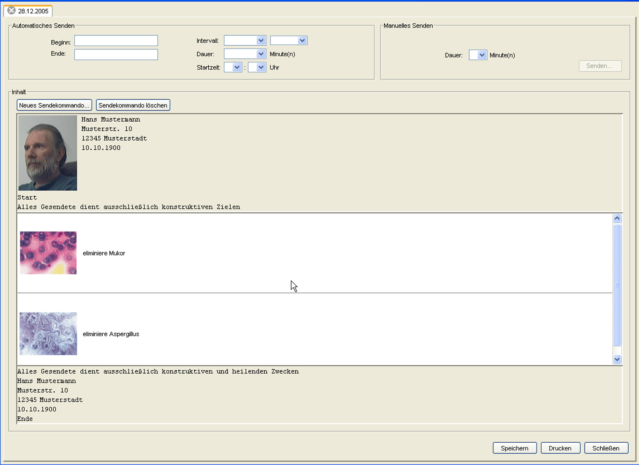Click the command list scrollbar thumb
The height and width of the screenshot is (465, 639).
click(x=617, y=285)
